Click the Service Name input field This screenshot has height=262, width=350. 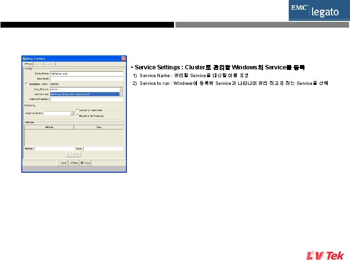tap(87, 74)
